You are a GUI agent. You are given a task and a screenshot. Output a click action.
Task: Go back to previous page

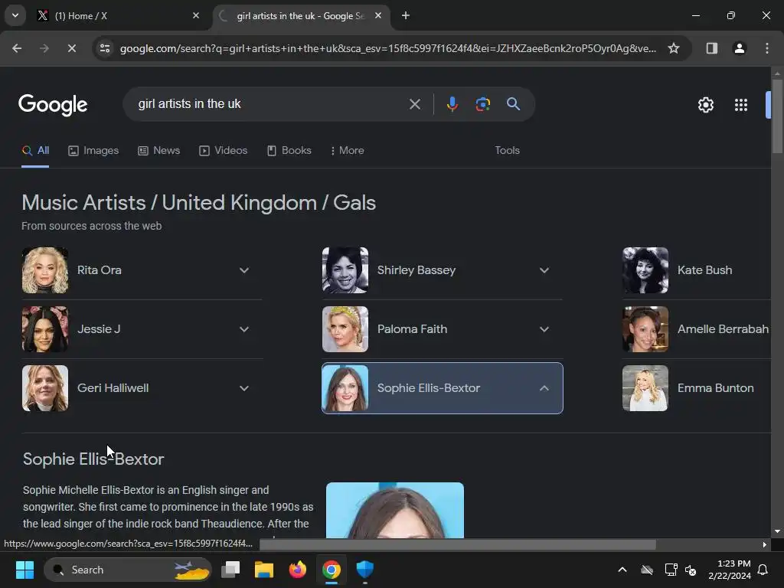click(x=17, y=48)
